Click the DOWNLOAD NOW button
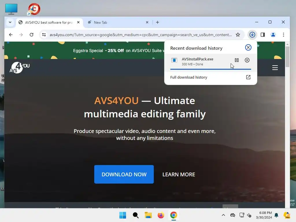 [124, 174]
